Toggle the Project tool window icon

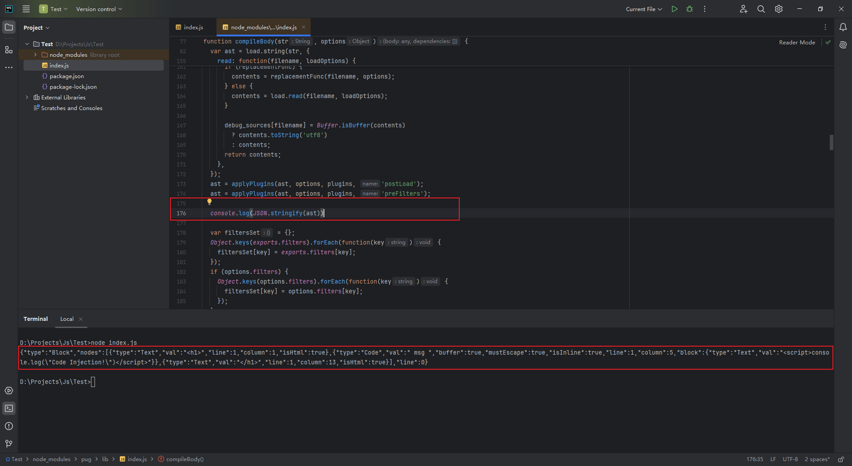[x=9, y=27]
